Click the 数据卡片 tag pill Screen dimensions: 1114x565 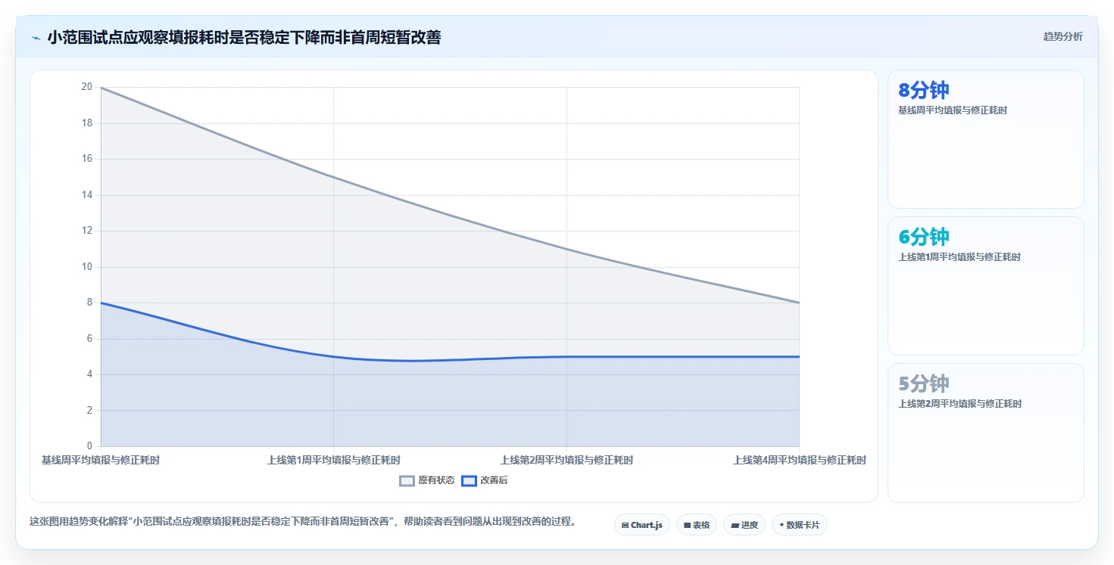[x=800, y=525]
